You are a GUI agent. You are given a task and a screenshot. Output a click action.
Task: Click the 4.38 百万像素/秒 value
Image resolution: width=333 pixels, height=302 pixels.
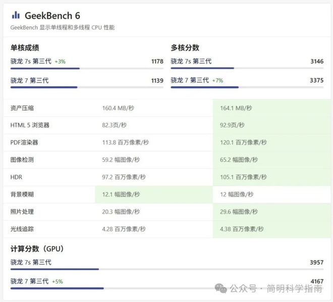point(242,229)
